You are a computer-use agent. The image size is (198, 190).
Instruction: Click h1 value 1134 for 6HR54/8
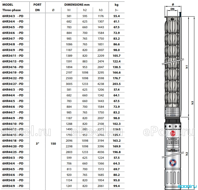[69, 180]
